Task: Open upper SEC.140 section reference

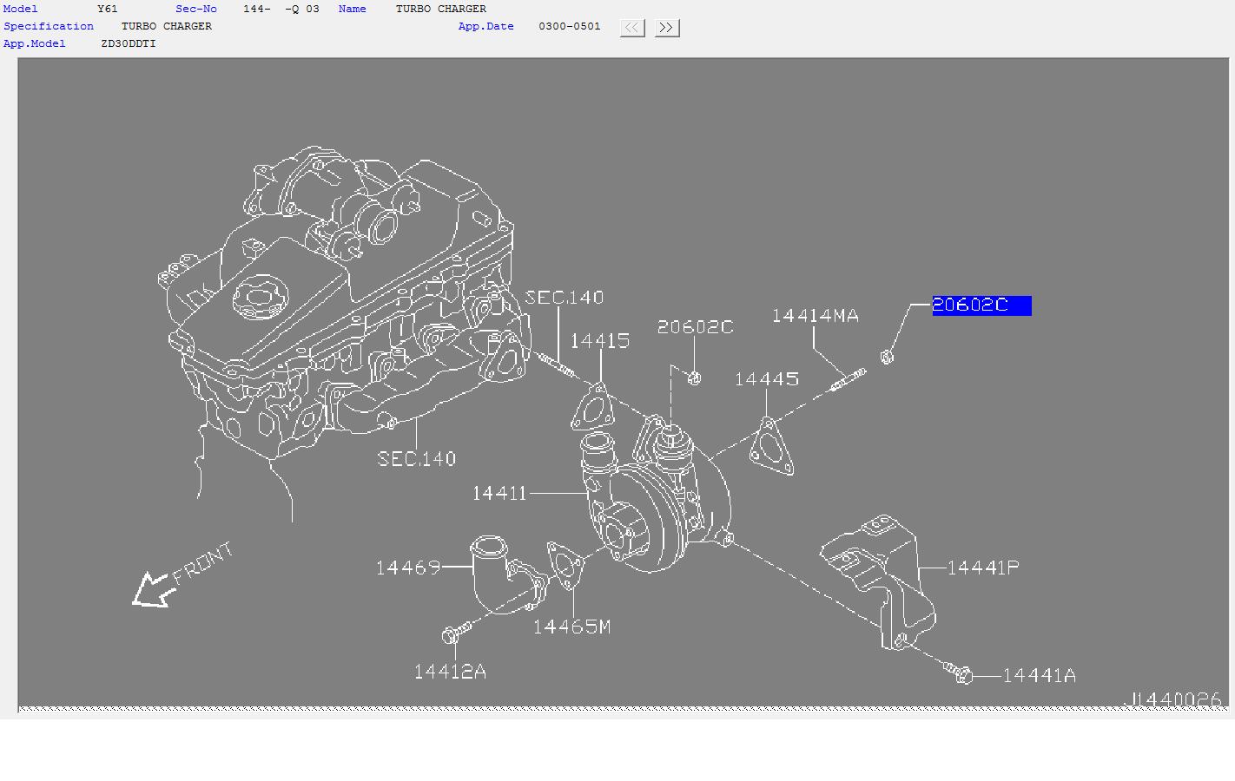Action: pyautogui.click(x=565, y=297)
